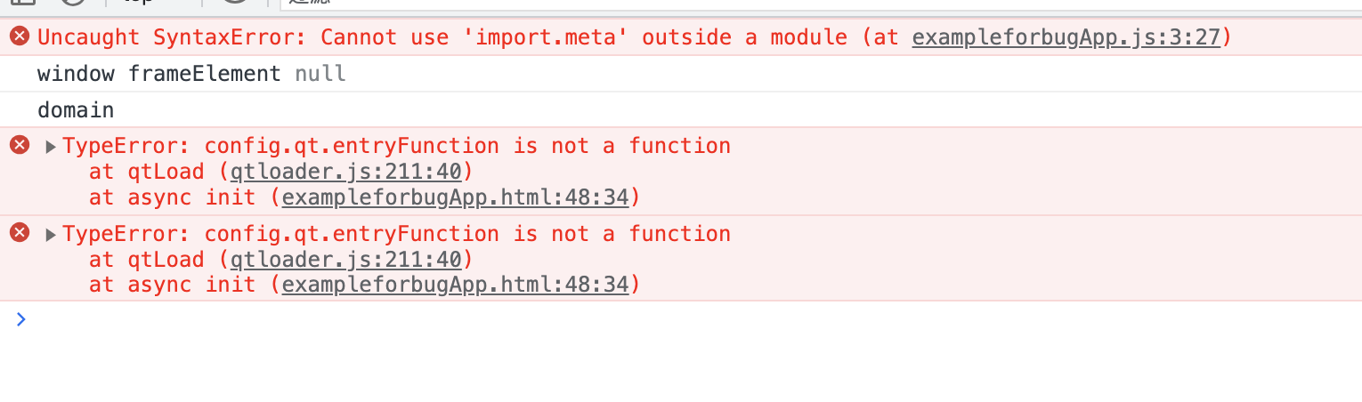Viewport: 1362px width, 402px height.
Task: Click the error icon of the second TypeError
Action: [x=20, y=233]
